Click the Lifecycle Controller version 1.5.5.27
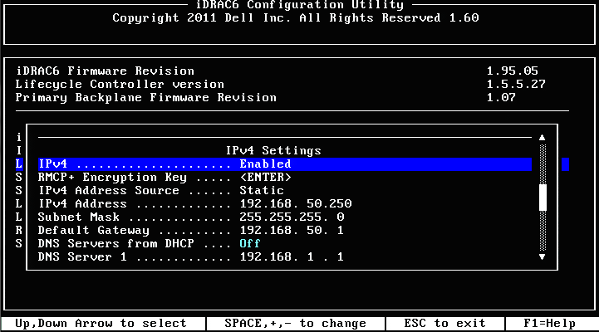599x332 pixels. click(x=516, y=85)
